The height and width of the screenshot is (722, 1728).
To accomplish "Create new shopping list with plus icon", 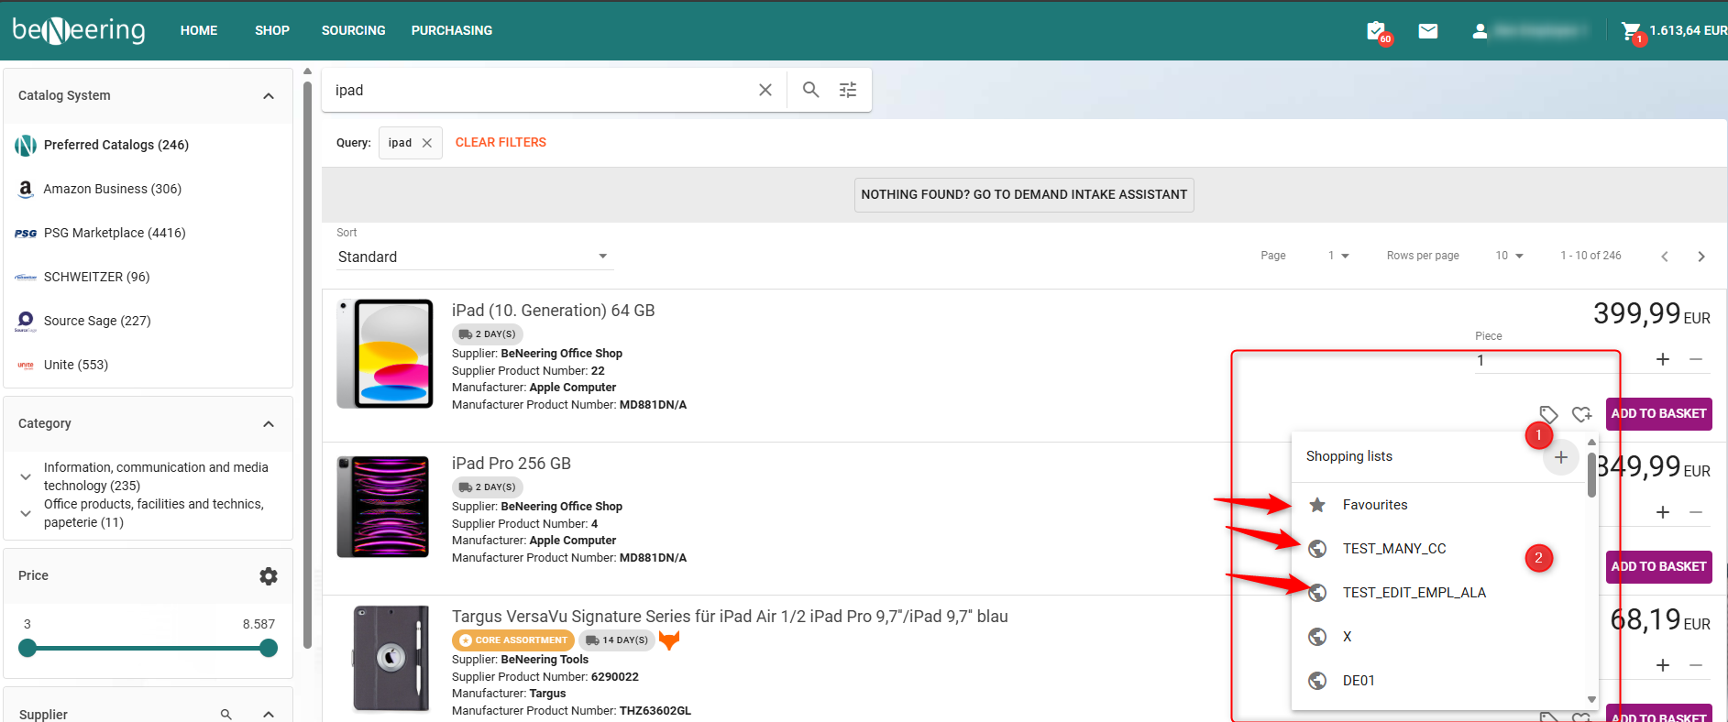I will pyautogui.click(x=1560, y=457).
